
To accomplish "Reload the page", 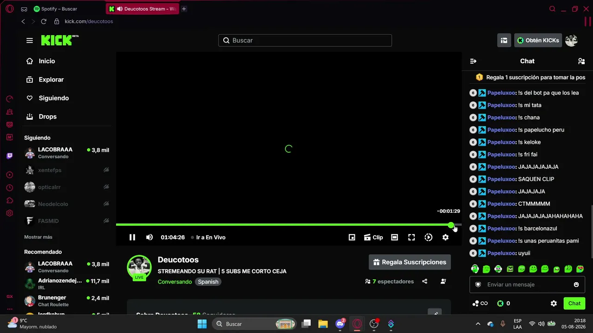I will point(44,21).
